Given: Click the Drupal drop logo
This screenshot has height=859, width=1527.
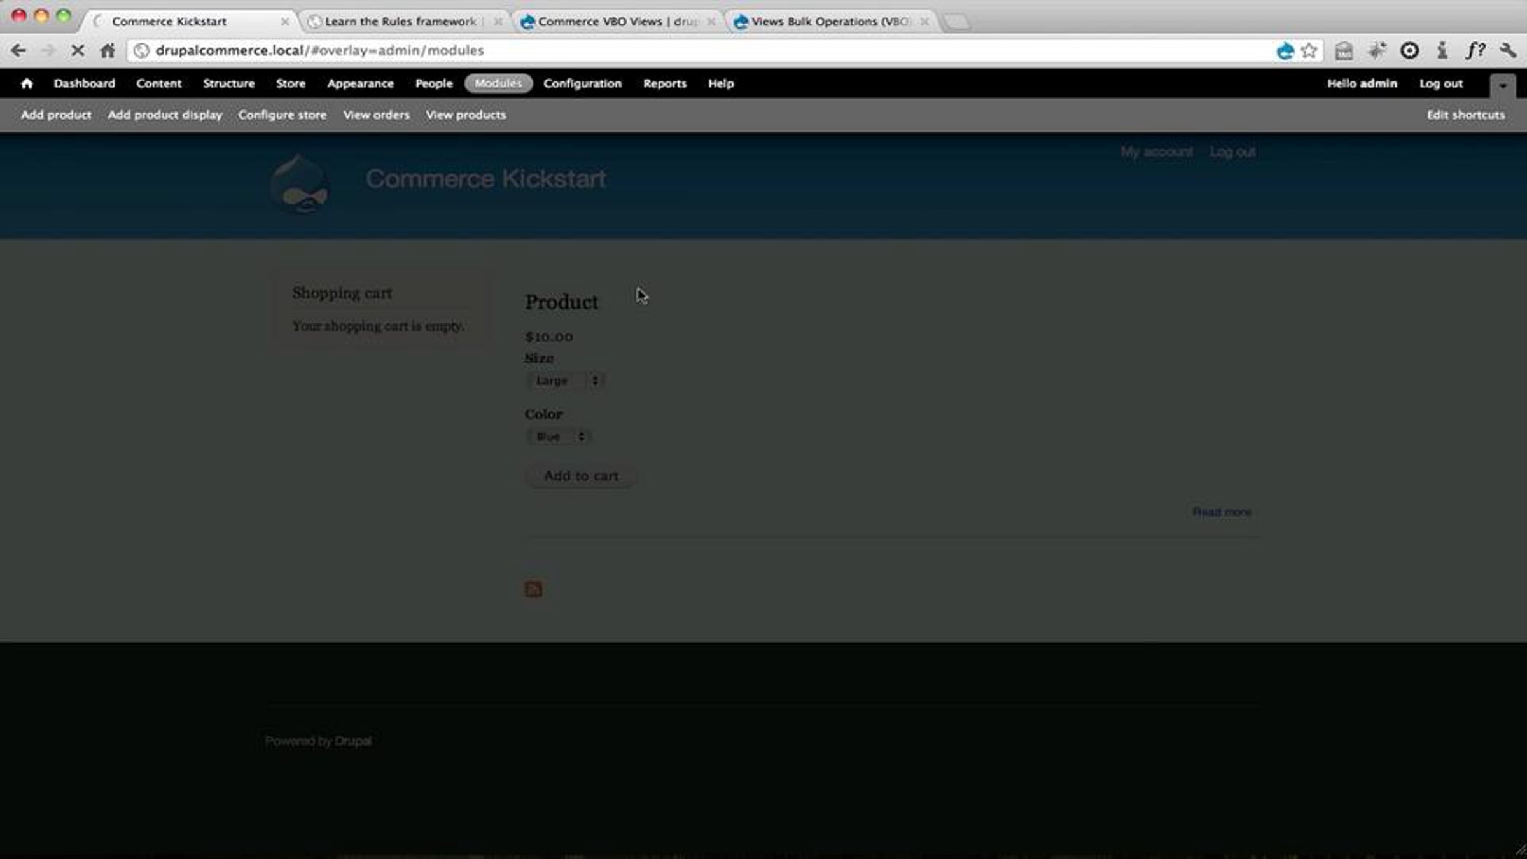Looking at the screenshot, I should click(x=300, y=184).
